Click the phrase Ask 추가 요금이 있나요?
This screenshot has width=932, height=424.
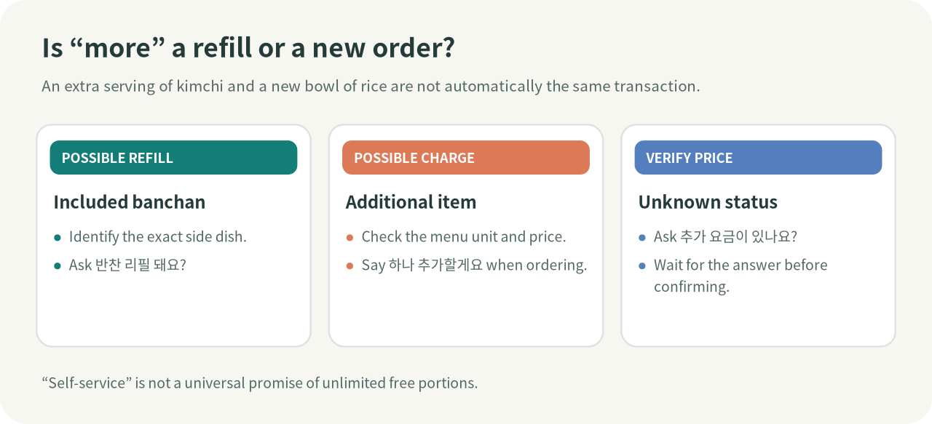point(726,237)
